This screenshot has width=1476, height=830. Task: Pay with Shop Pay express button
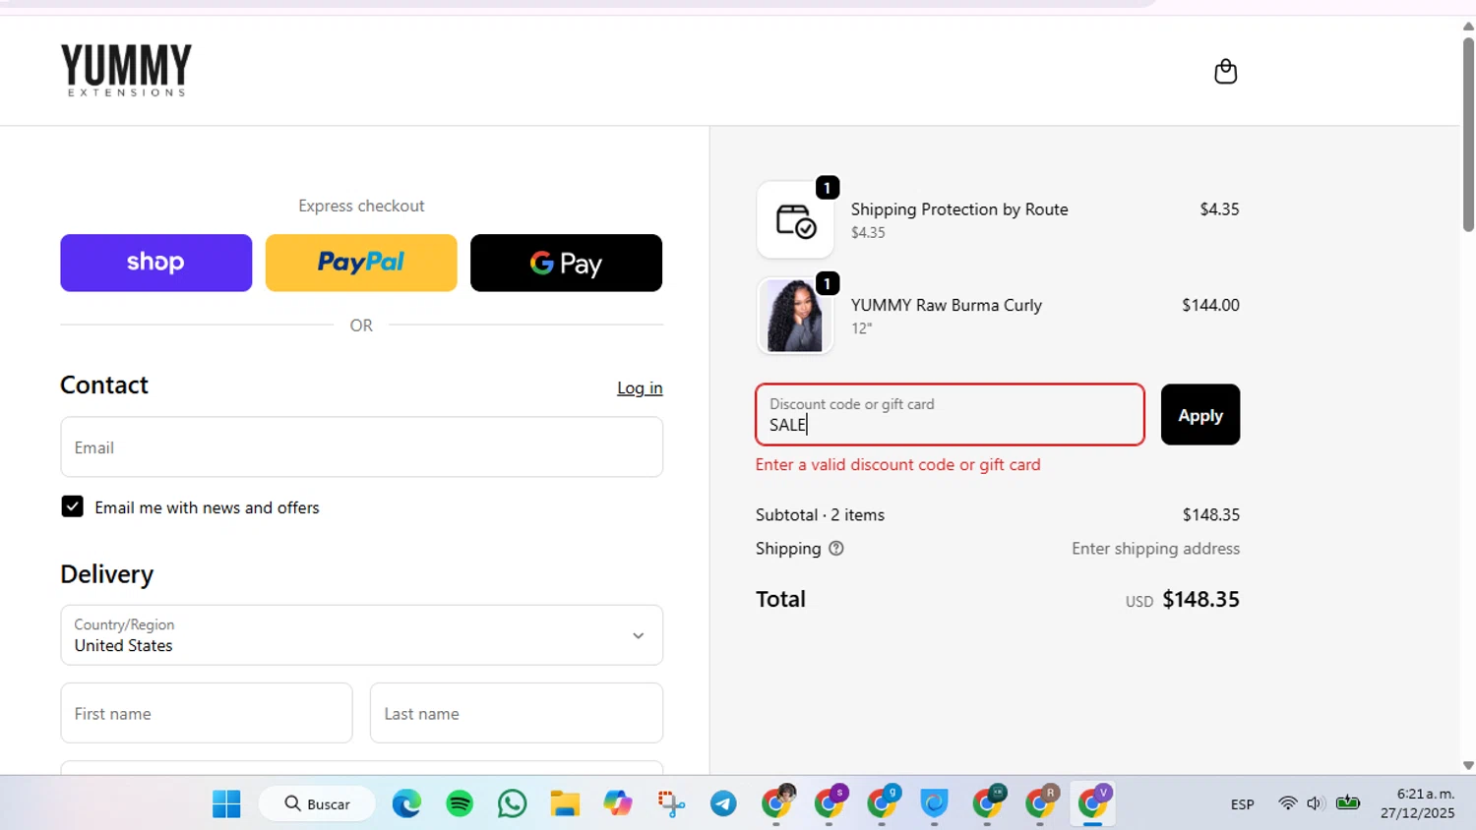coord(155,263)
